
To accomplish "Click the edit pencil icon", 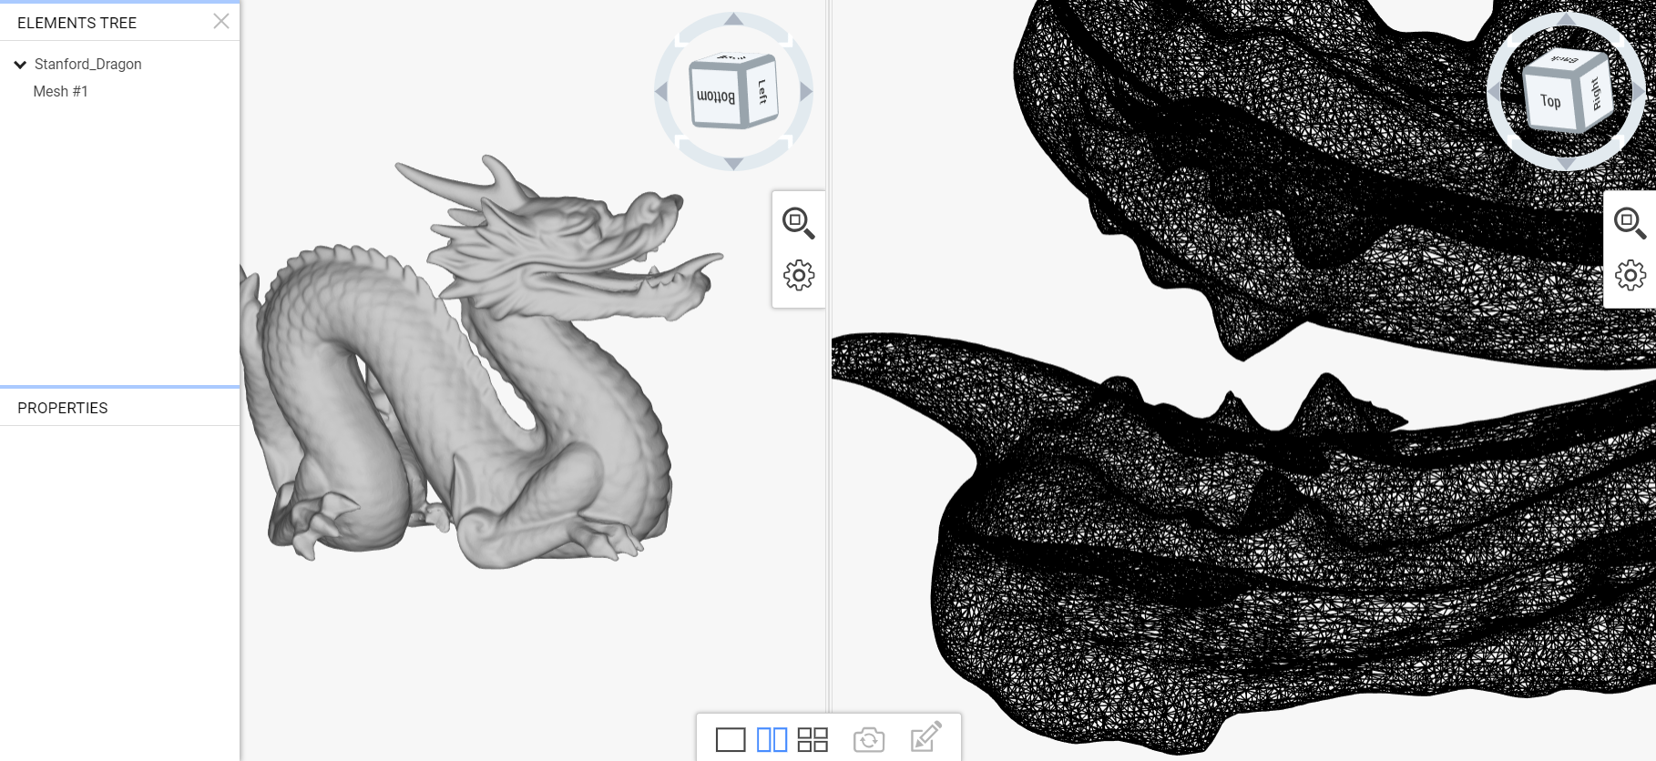I will pyautogui.click(x=925, y=737).
